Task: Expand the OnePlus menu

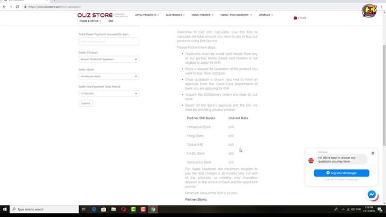Action: click(265, 15)
